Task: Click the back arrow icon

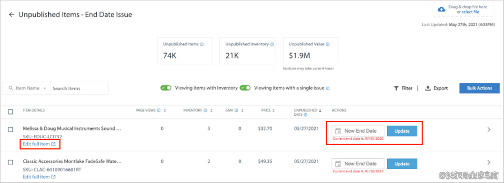Action: 11,15
